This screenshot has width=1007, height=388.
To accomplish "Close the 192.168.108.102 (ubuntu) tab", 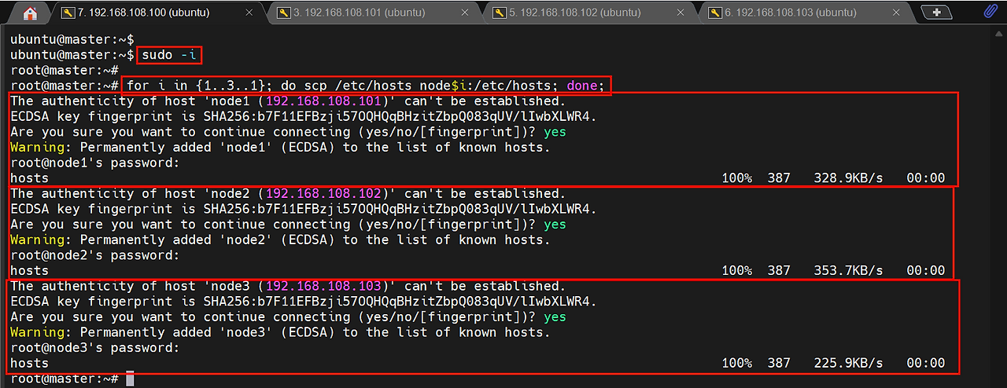I will (679, 13).
